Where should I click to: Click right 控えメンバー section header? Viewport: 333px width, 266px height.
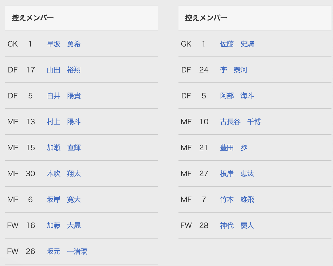pos(206,18)
